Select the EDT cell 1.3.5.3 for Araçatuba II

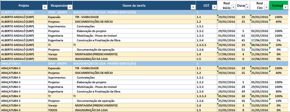click(x=206, y=96)
